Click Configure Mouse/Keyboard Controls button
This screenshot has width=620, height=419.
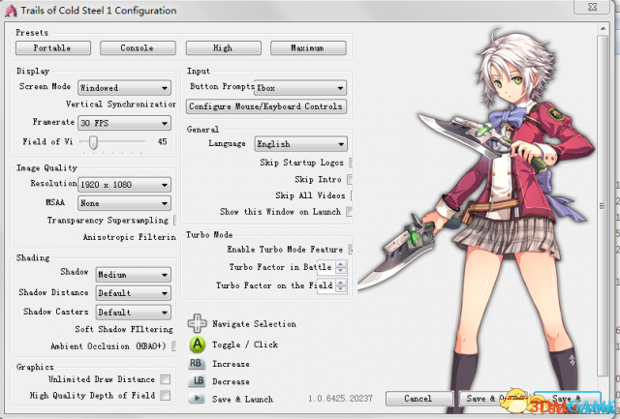pyautogui.click(x=266, y=106)
